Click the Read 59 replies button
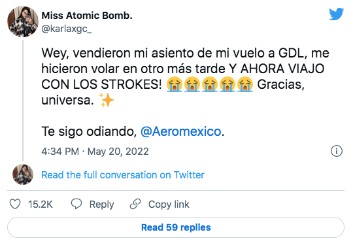Image resolution: width=353 pixels, height=245 pixels. pyautogui.click(x=176, y=227)
